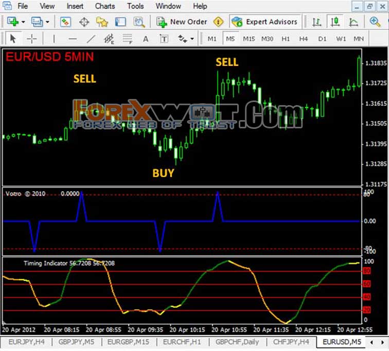
Task: Select the EURUSD,M5 chart tab
Action: [x=342, y=342]
